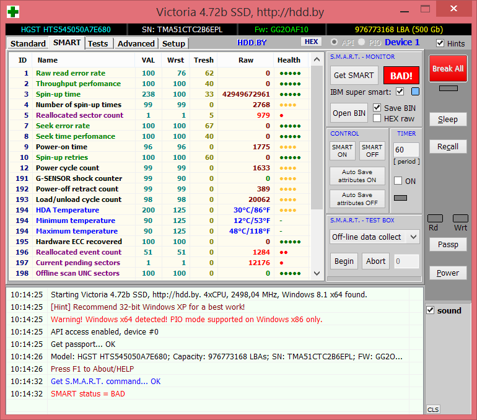Viewport: 477px width, 420px height.
Task: Click the HEX toggle button
Action: (311, 42)
